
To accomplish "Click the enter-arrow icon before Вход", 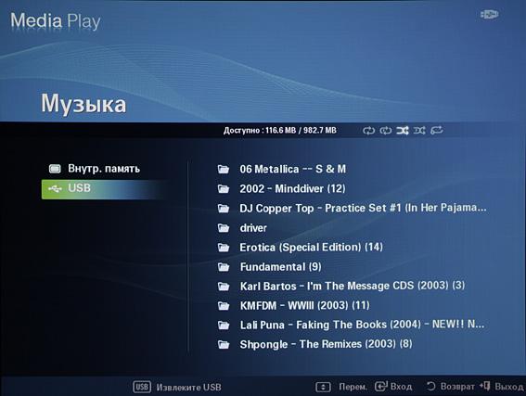I will (381, 387).
